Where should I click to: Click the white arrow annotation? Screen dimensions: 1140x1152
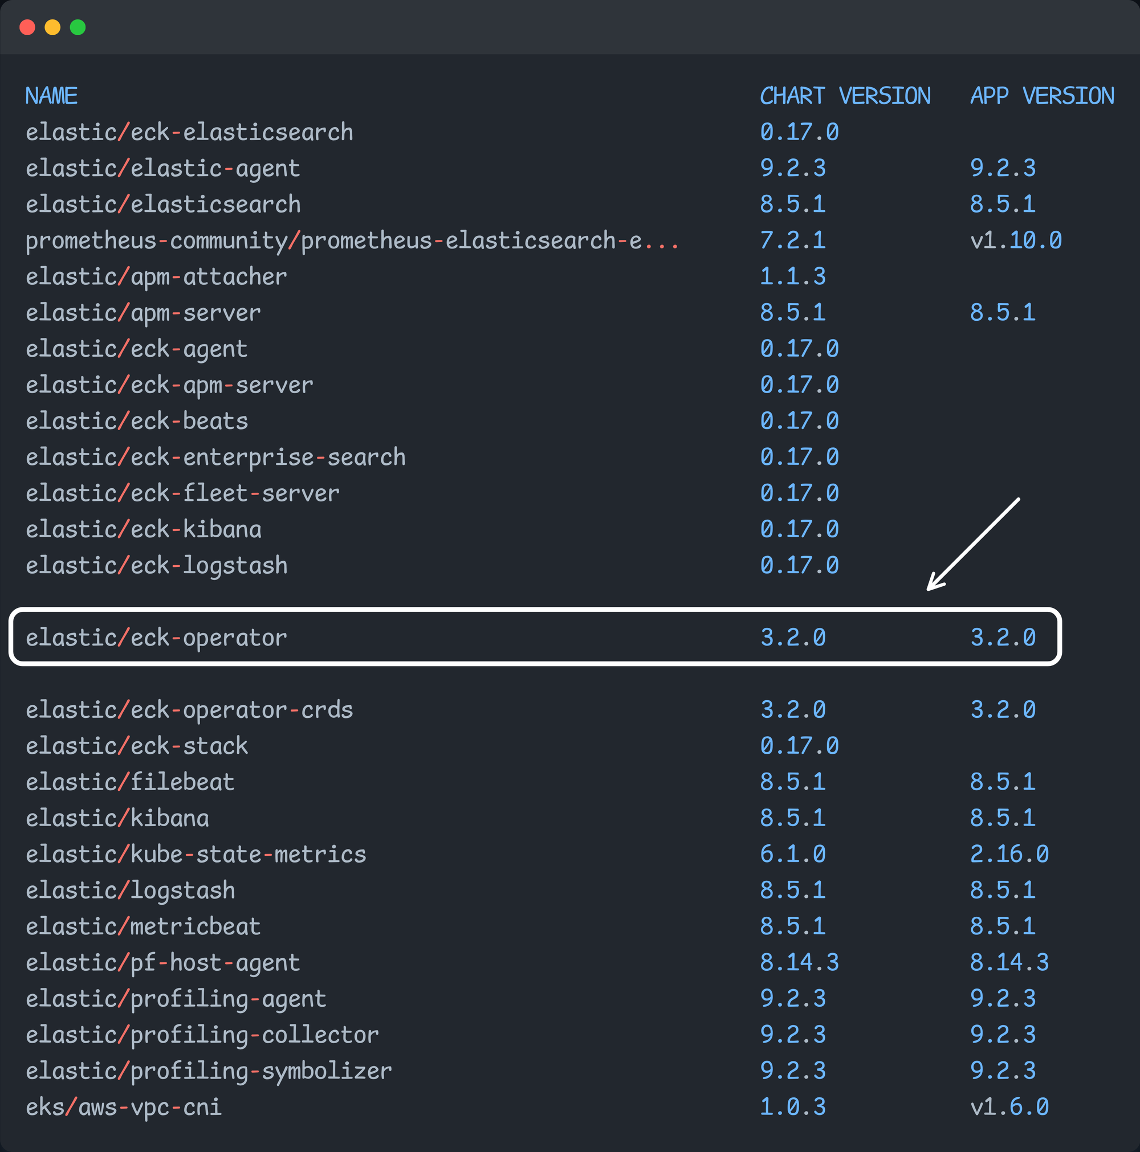pyautogui.click(x=974, y=544)
